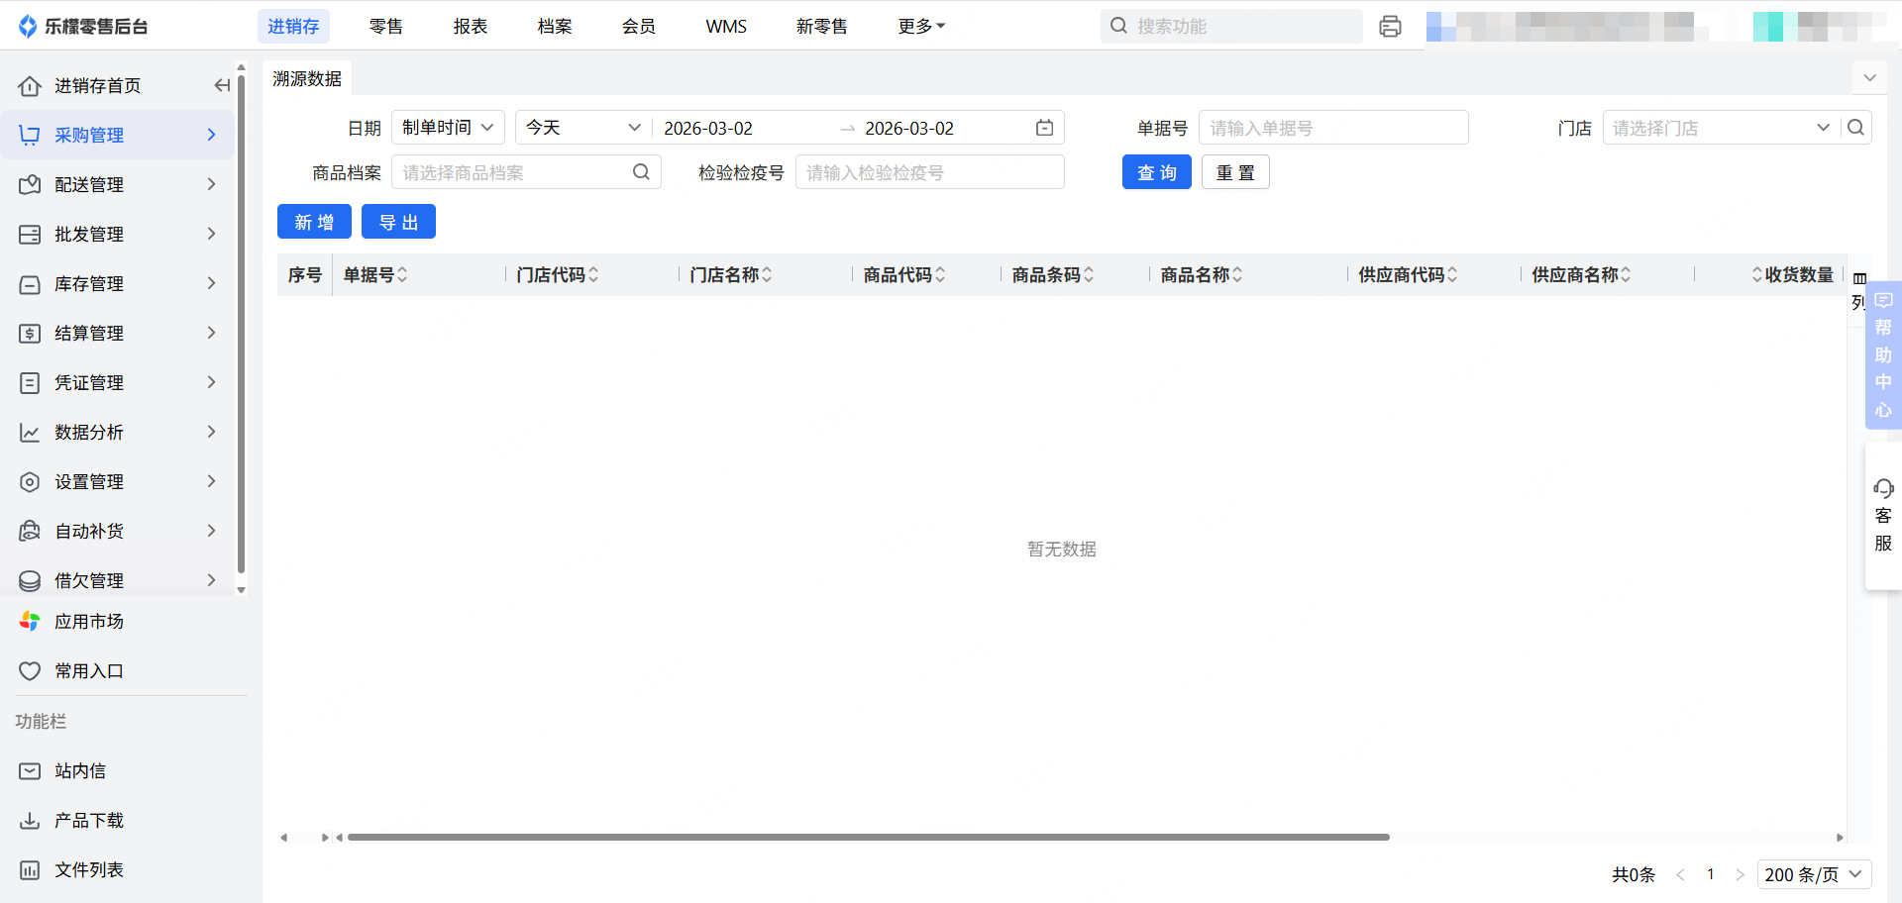Click the printer icon in top bar
Image resolution: width=1902 pixels, height=903 pixels.
tap(1390, 27)
